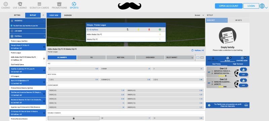Viewport: 269px width, 121px height.
Task: Collapse the left sidebar panel
Action: [43, 15]
